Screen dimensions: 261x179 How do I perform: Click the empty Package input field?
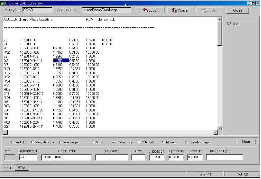(112, 157)
